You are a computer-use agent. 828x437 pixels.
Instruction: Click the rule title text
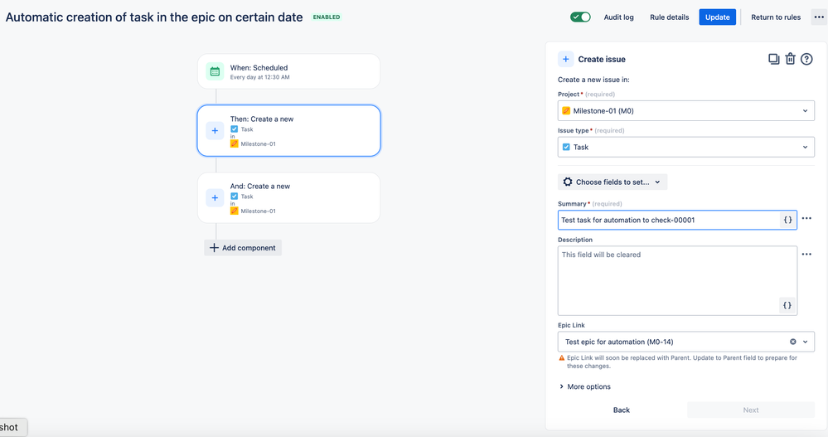tap(154, 17)
